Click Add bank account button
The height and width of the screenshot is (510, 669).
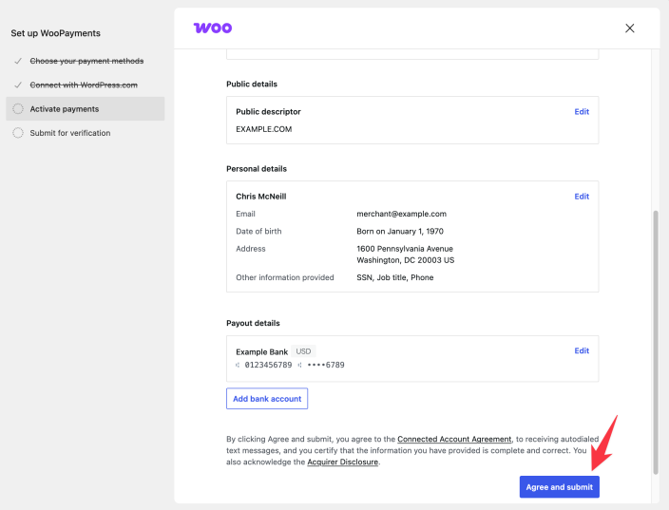tap(267, 399)
